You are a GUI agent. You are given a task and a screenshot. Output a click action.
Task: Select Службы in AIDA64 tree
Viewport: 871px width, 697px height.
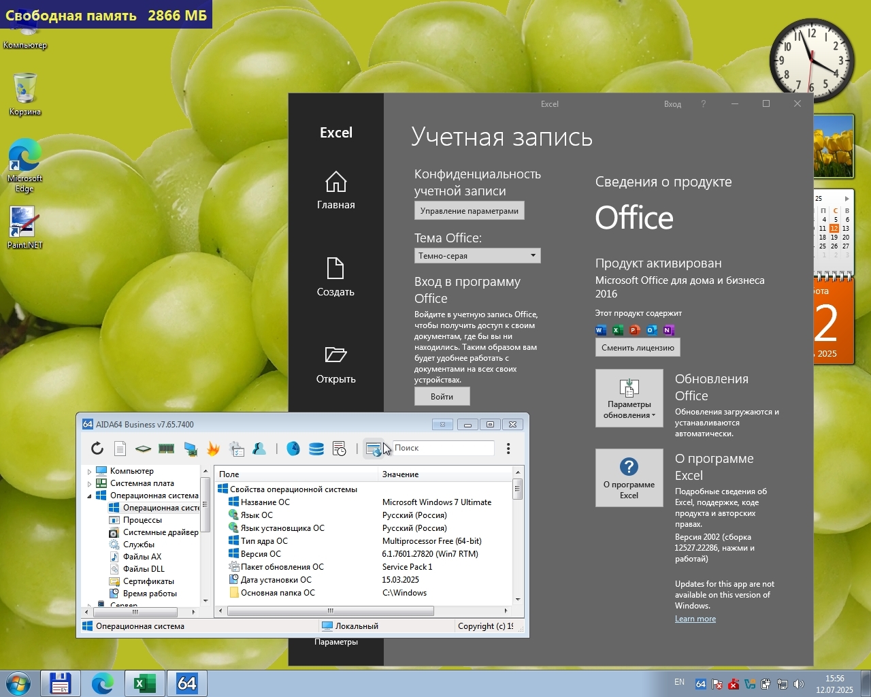(138, 545)
